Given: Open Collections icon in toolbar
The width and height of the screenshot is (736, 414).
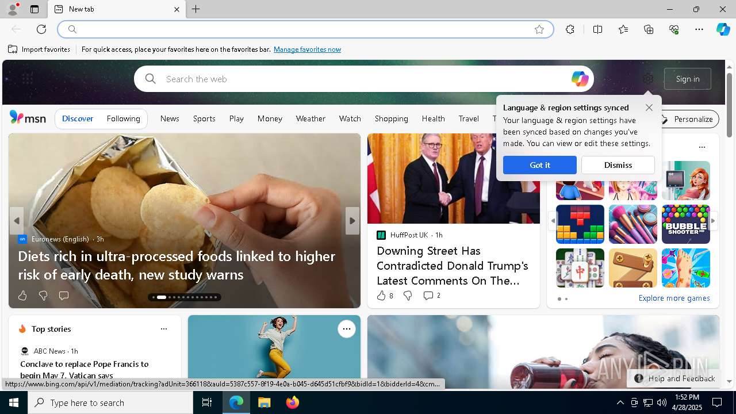Looking at the screenshot, I should (649, 29).
